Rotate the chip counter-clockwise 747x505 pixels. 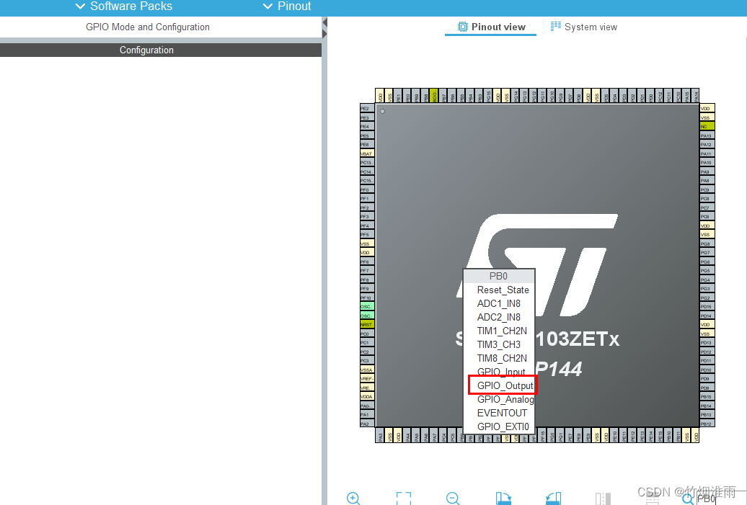coord(553,498)
